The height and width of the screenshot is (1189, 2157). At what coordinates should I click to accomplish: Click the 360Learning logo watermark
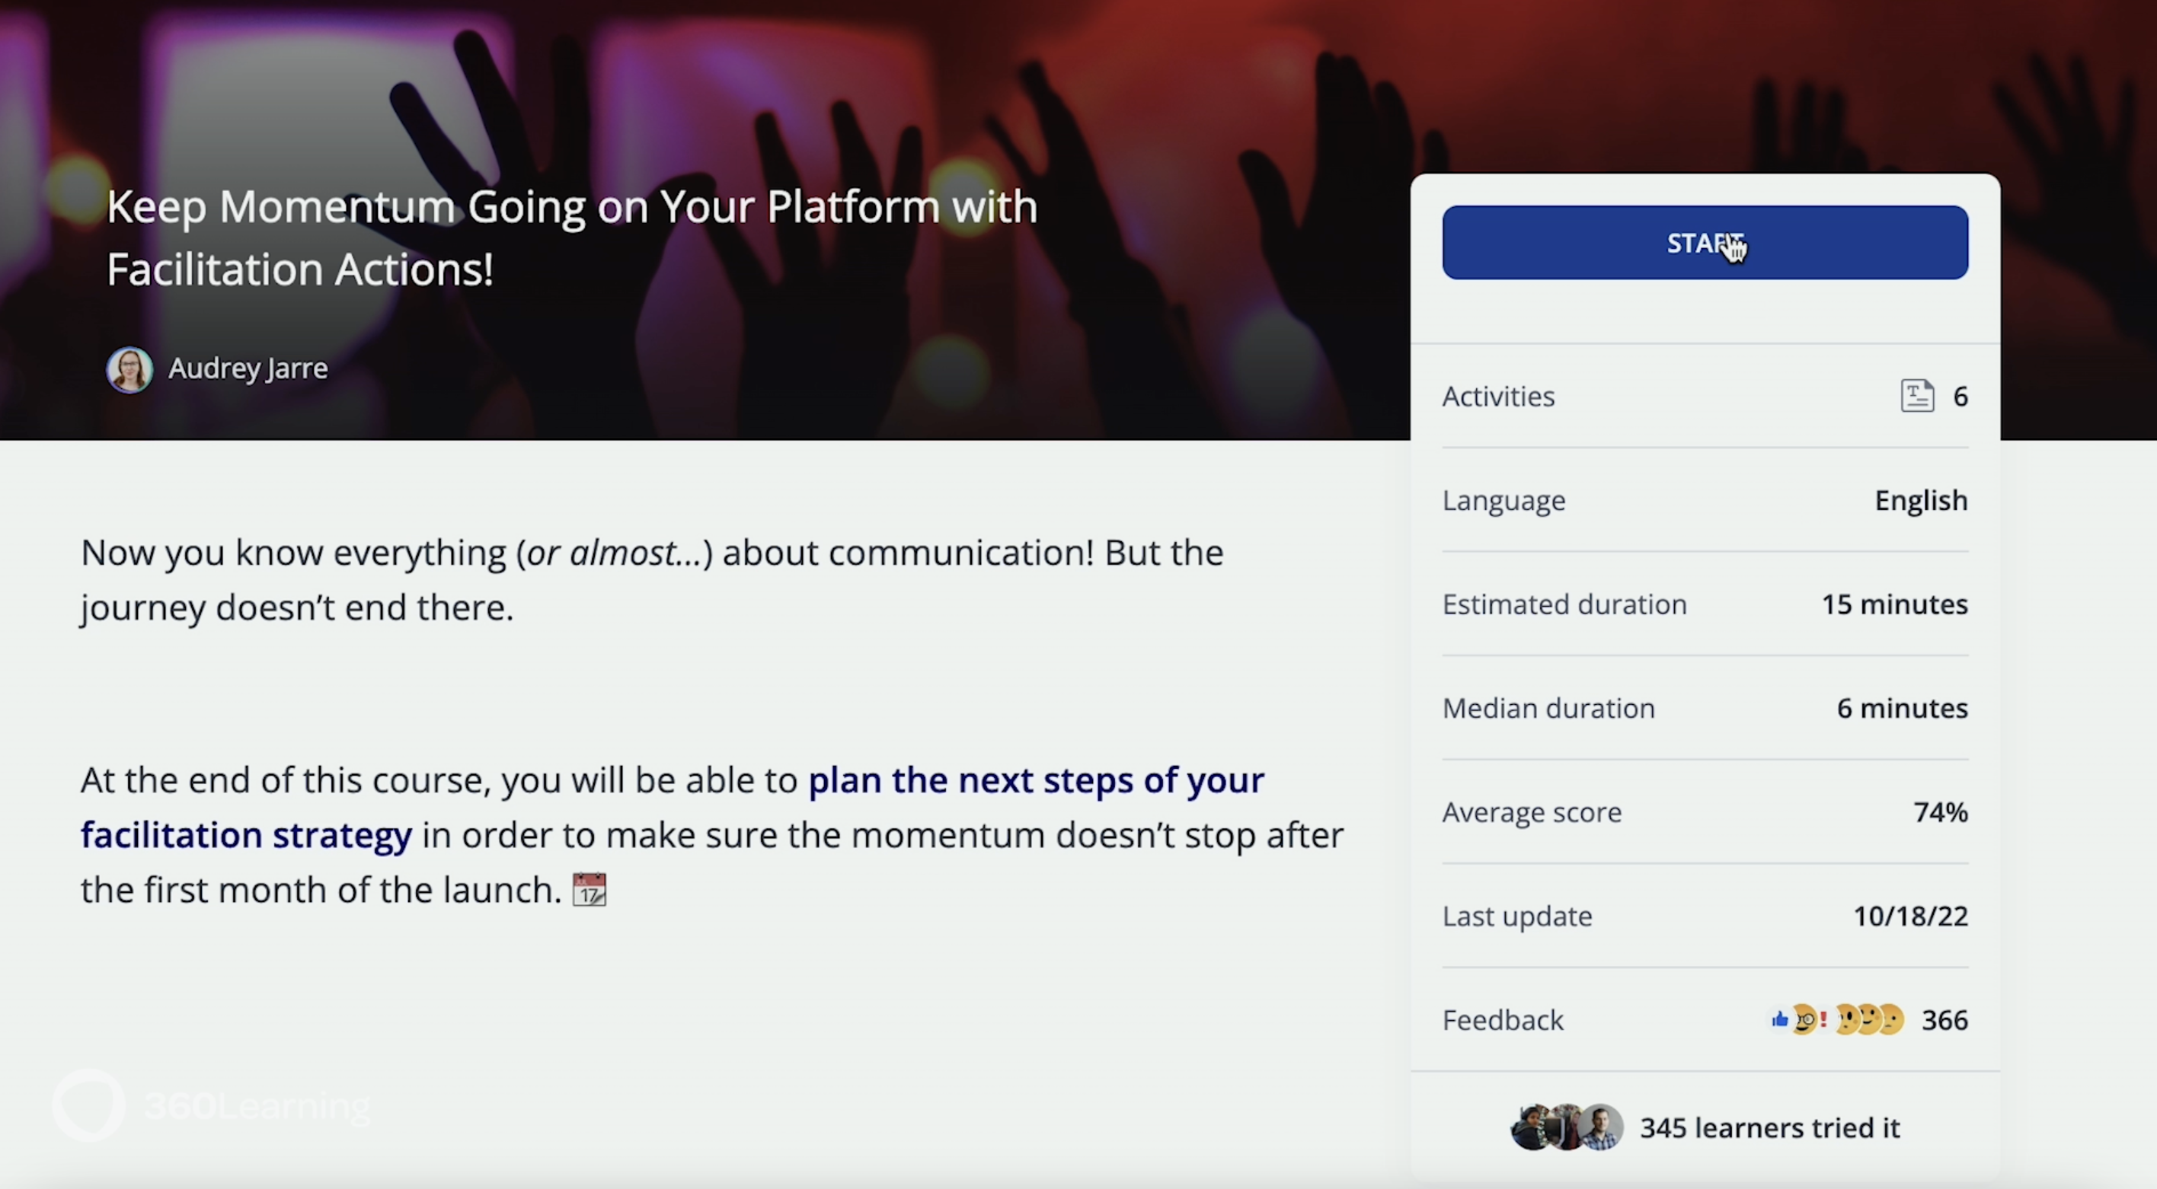[211, 1106]
